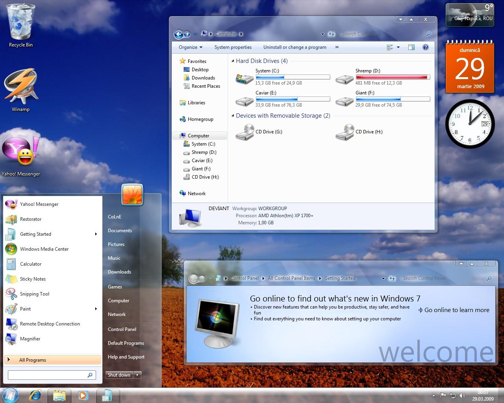The width and height of the screenshot is (504, 403).
Task: Click the orange calendar gadget
Action: pyautogui.click(x=470, y=67)
